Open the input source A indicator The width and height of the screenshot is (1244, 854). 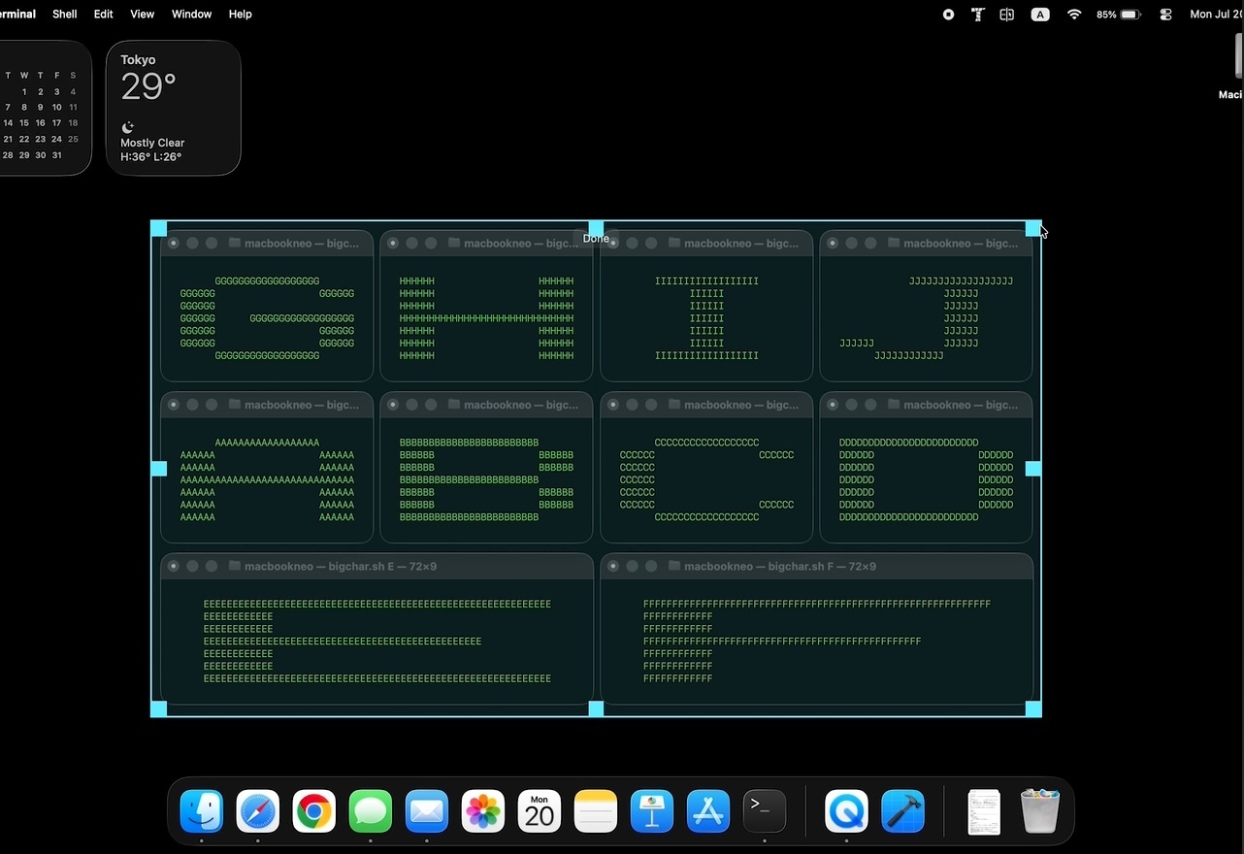(1040, 15)
